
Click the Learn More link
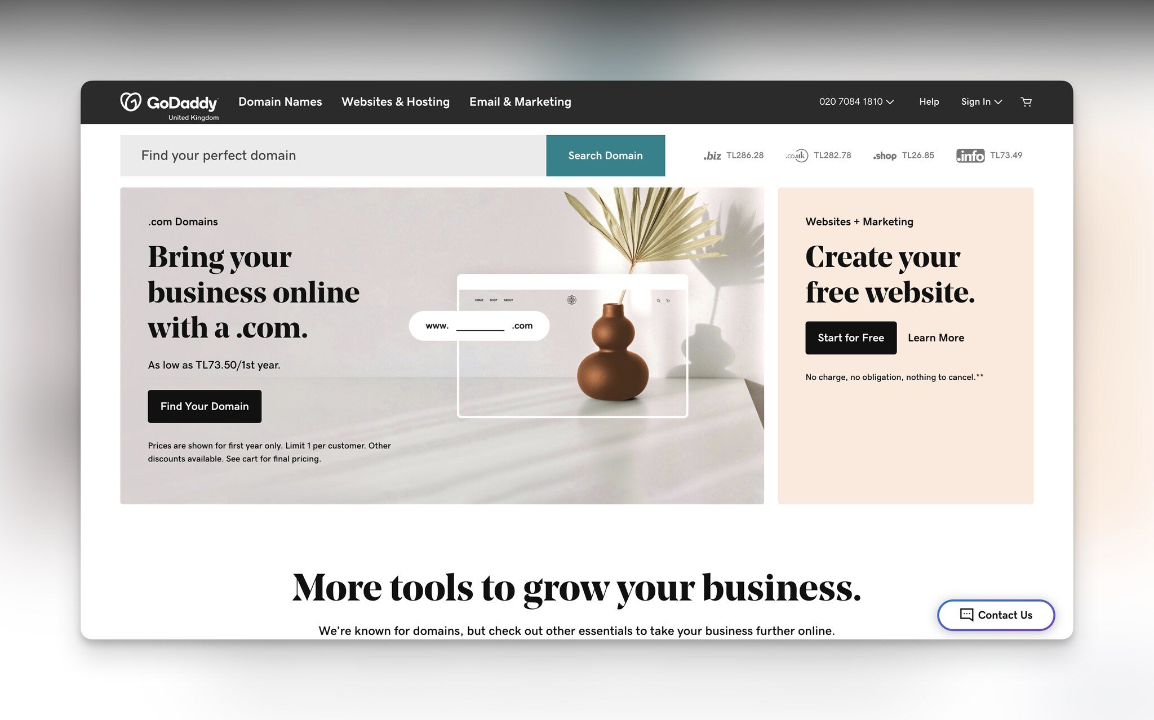936,337
